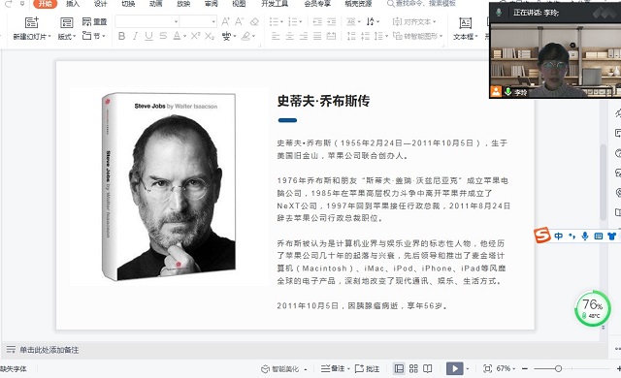This screenshot has height=378, width=621.
Task: Apply the font color (A) button
Action: coord(177,37)
